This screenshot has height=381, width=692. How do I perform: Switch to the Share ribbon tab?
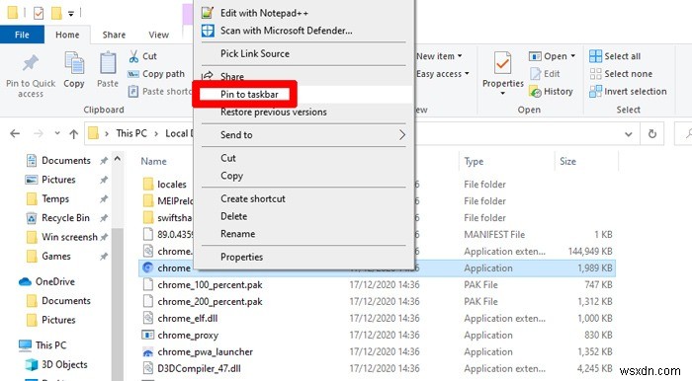[114, 35]
